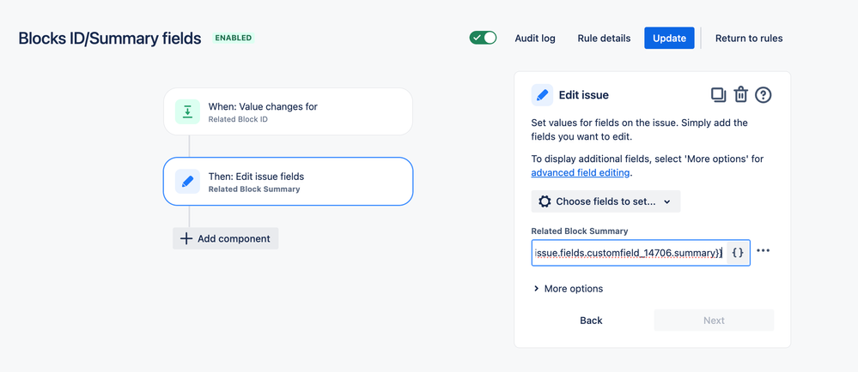
Task: Expand the More options section
Action: (568, 289)
